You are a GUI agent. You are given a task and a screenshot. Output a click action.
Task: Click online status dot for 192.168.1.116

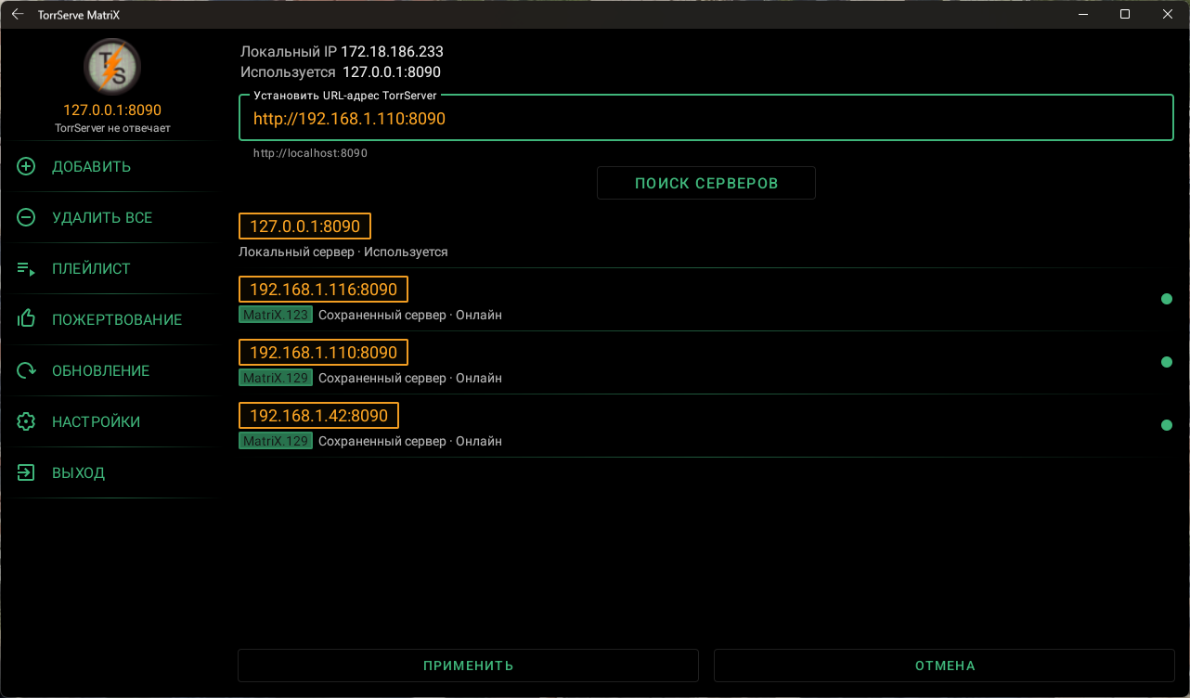(1167, 299)
